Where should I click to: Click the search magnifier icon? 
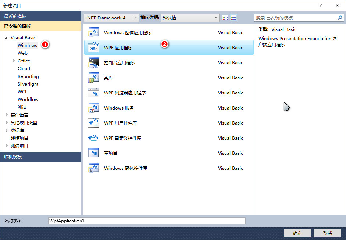click(340, 18)
